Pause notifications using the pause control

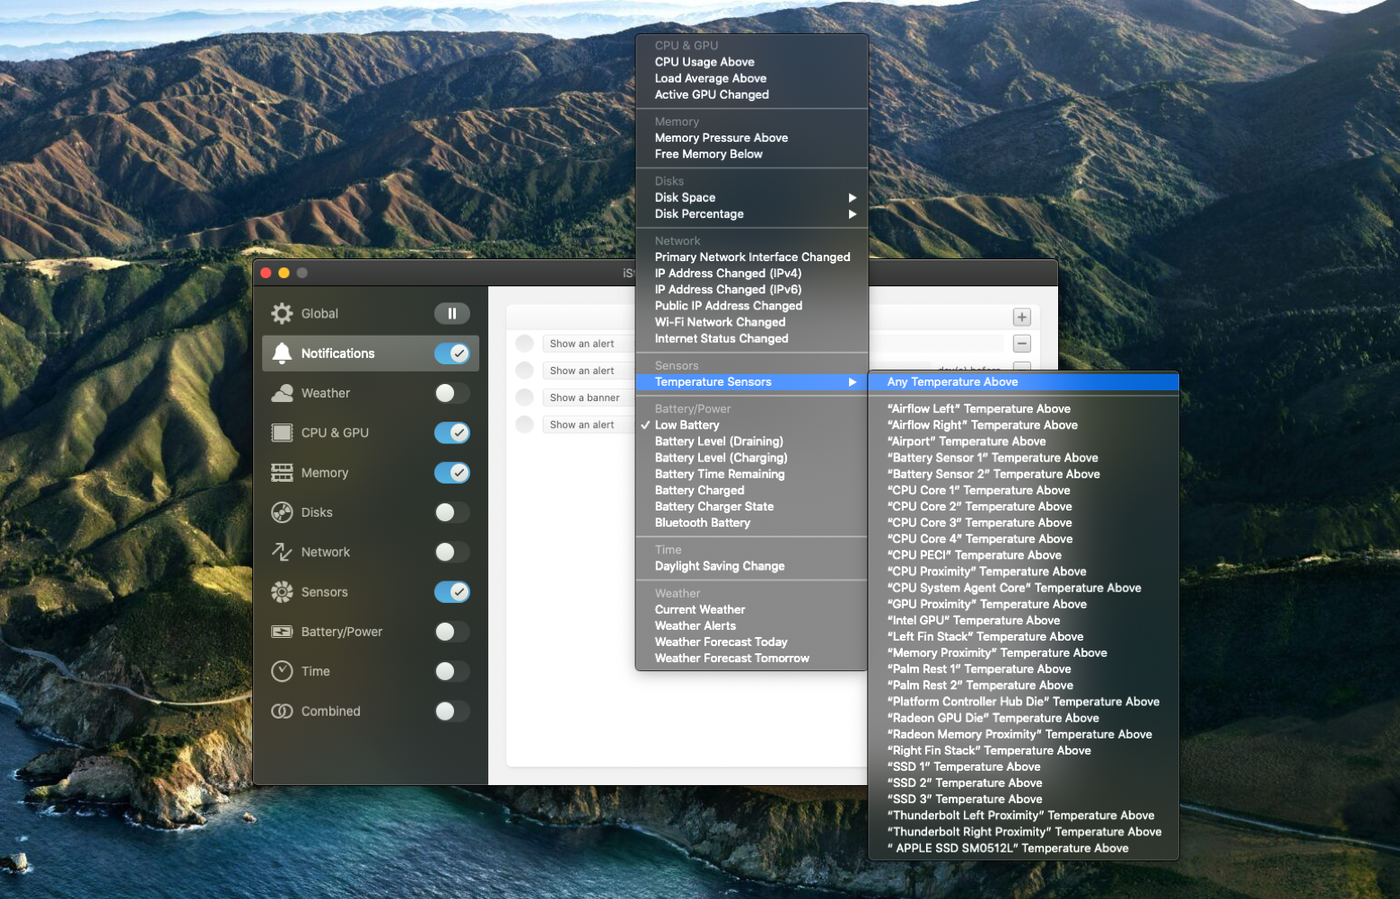click(x=451, y=312)
